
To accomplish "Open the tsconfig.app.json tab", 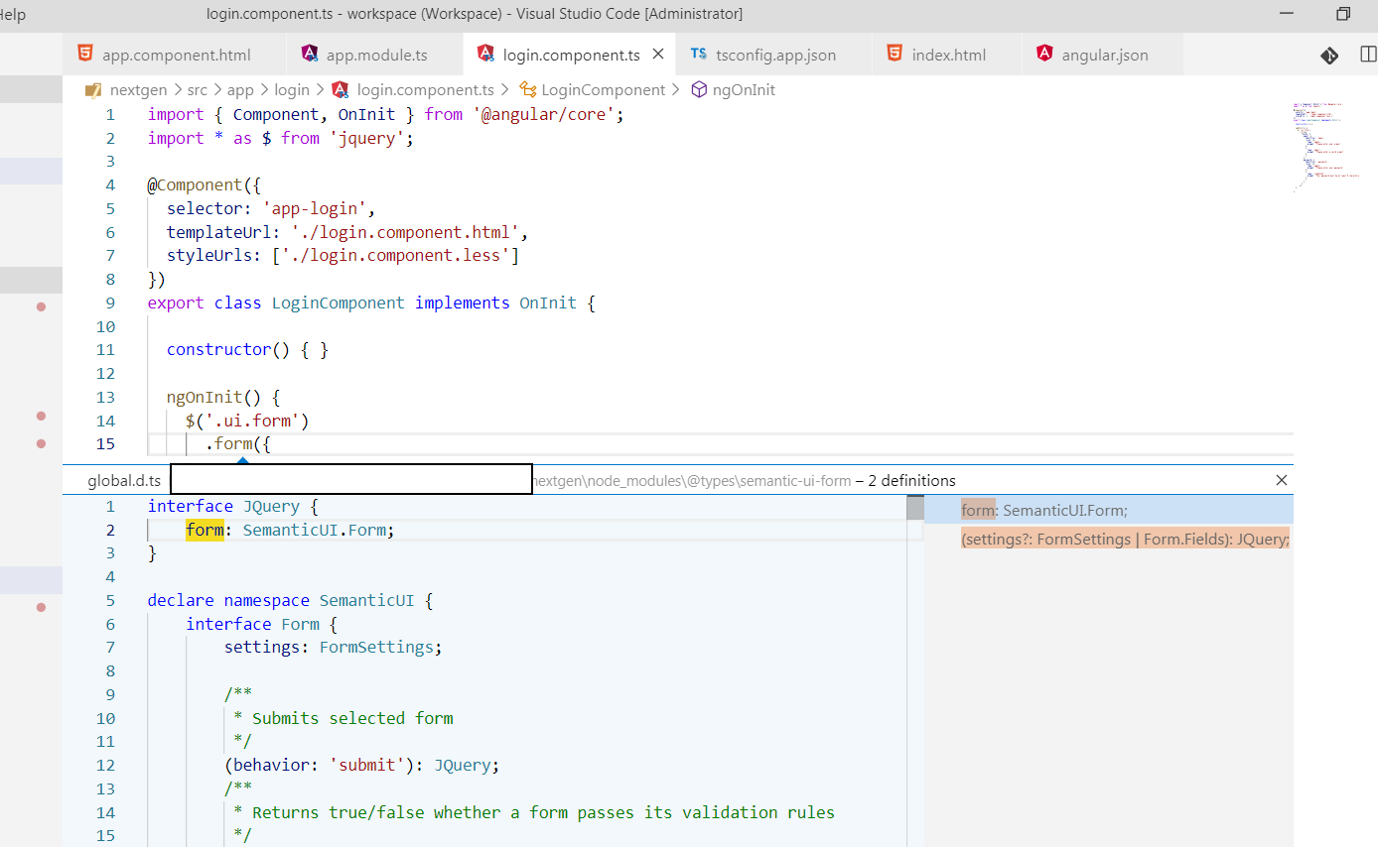I will point(773,55).
